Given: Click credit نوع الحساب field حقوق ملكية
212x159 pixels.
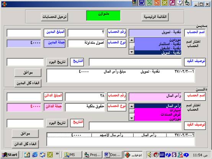Looking at the screenshot, I should point(85,107).
